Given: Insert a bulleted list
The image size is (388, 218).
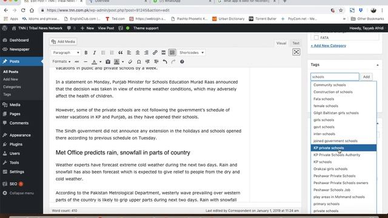Looking at the screenshot, I should pyautogui.click(x=103, y=53).
